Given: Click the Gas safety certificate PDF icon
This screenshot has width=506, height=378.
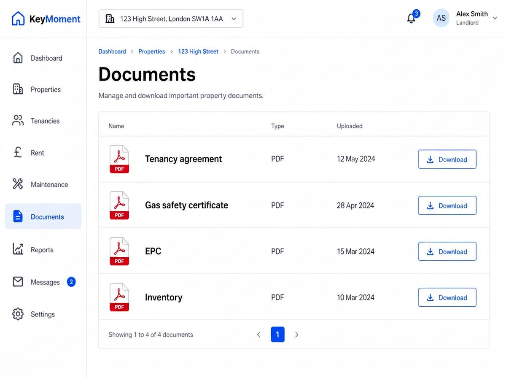Looking at the screenshot, I should click(x=119, y=205).
